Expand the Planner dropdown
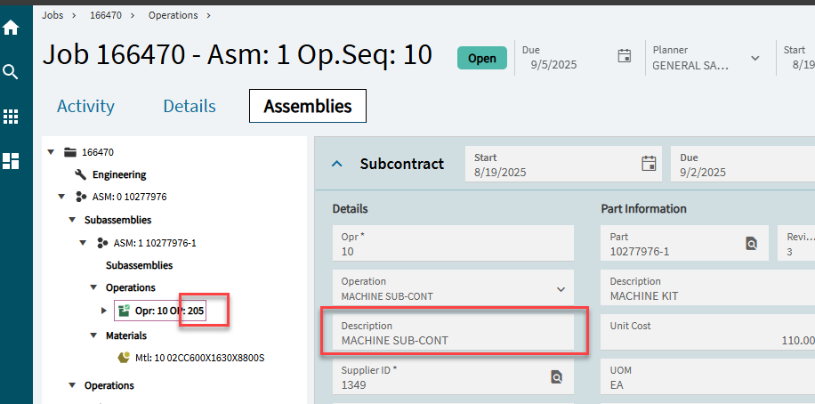 [x=755, y=58]
